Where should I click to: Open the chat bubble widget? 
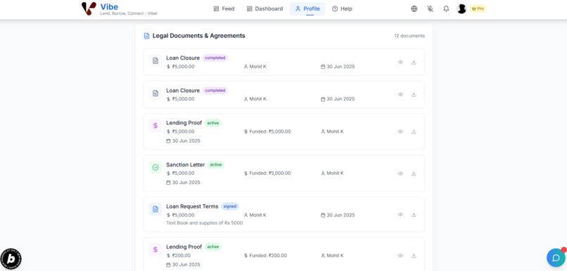[556, 258]
